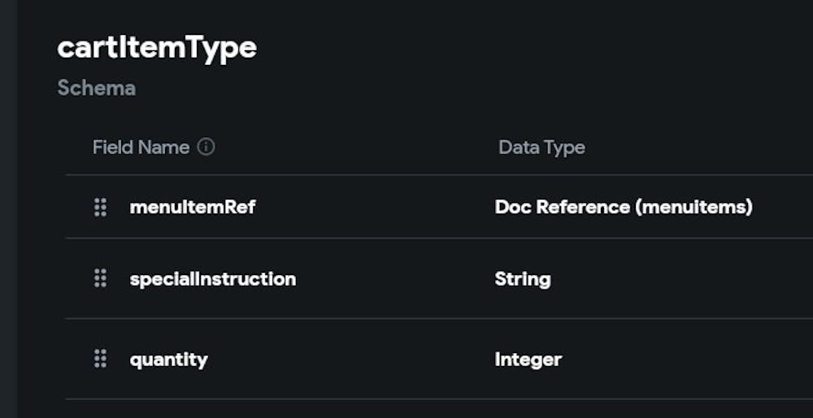Click blank header area right of Data Type
The image size is (813, 418).
coord(699,147)
